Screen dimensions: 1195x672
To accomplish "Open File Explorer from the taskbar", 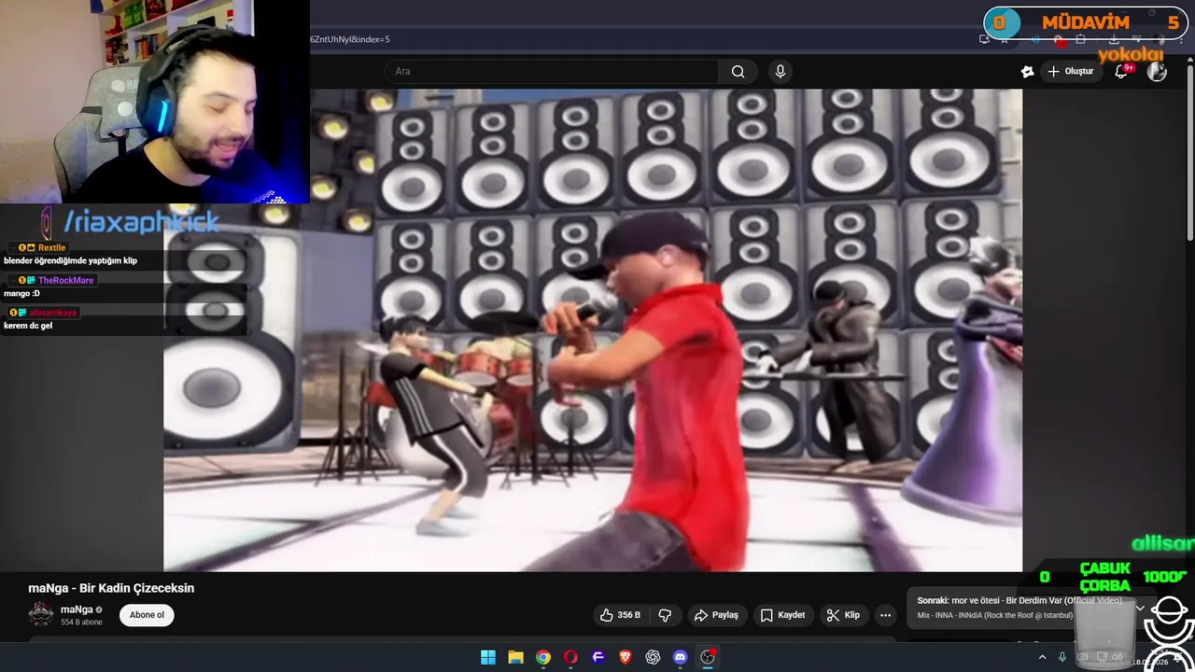I will pos(515,657).
